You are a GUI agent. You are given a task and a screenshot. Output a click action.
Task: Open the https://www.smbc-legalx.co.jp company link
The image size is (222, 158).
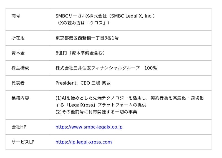click(89, 127)
